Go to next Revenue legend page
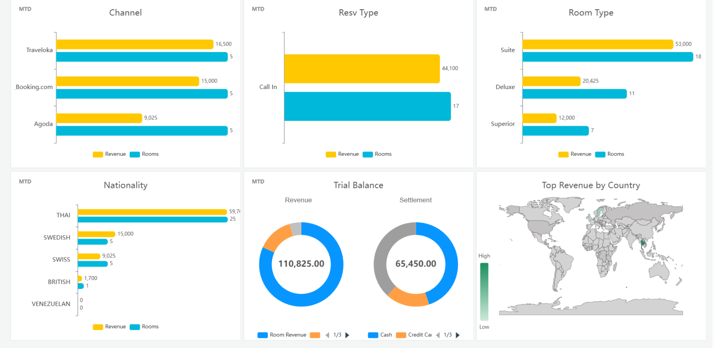Screen dimensions: 714x348 347,335
